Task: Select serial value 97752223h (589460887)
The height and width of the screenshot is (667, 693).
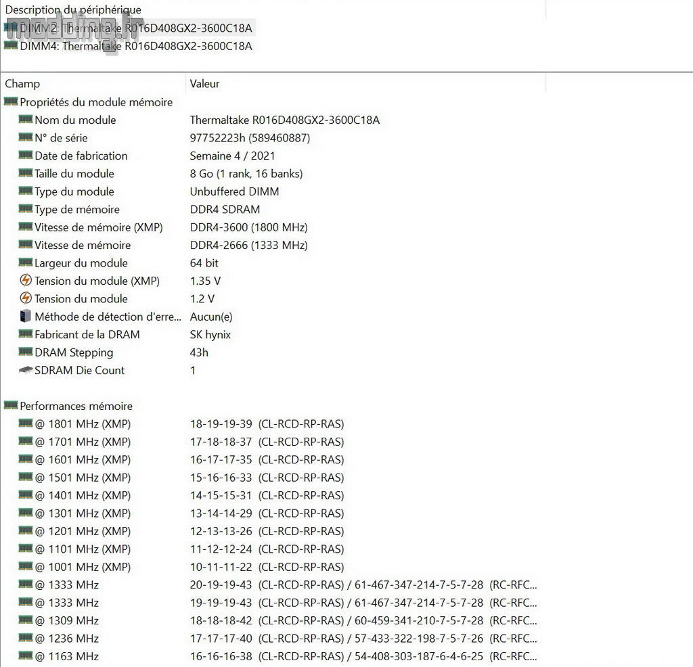Action: [250, 138]
